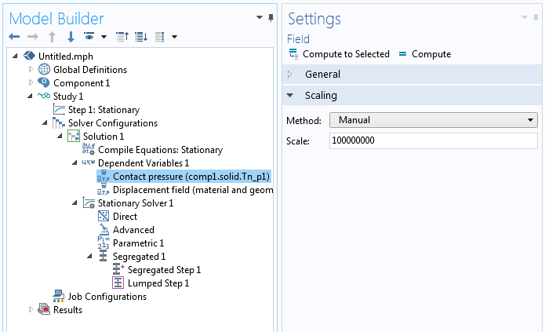Expand the Global Definitions node
The width and height of the screenshot is (545, 332).
coord(31,70)
